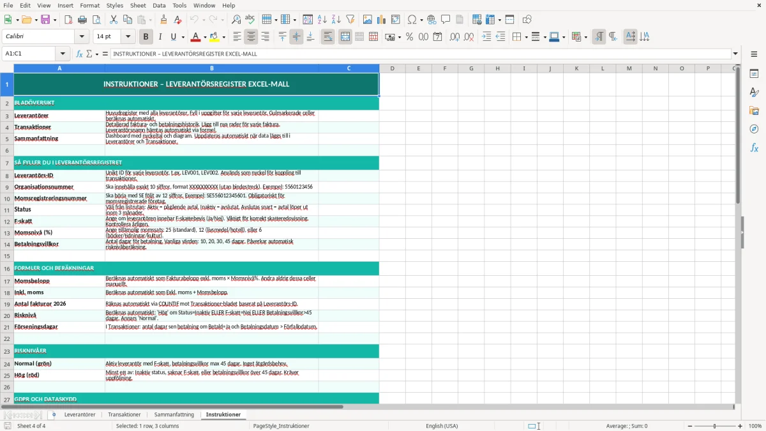766x431 pixels.
Task: Print the spreadsheet via printer icon
Action: (x=82, y=20)
